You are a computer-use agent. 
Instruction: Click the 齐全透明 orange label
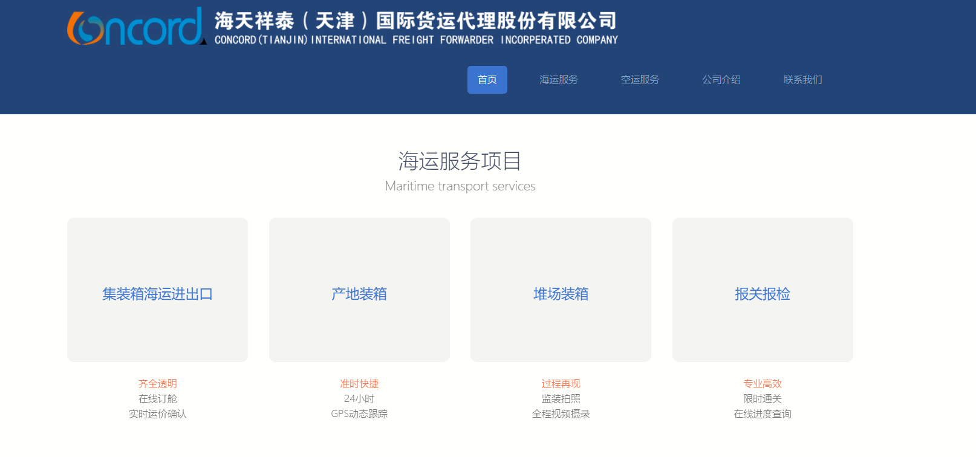(x=158, y=384)
